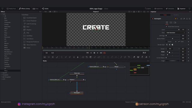Open the Filter Fast Gaussian dropdown
The width and height of the screenshot is (192, 108).
(x=176, y=33)
